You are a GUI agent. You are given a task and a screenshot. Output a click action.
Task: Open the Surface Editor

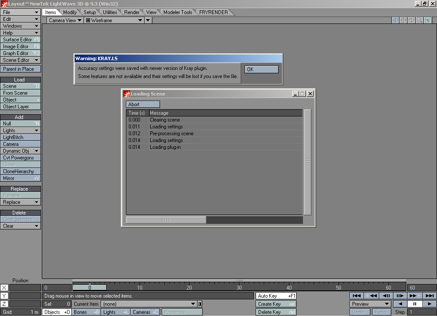pos(20,40)
